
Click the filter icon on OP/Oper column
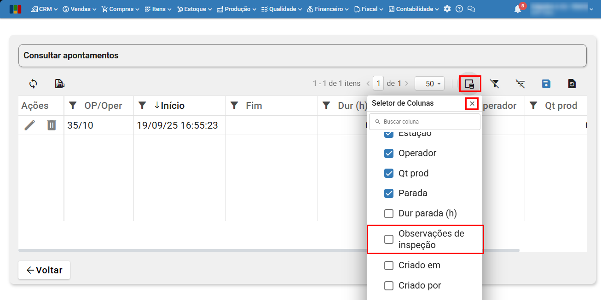coord(73,106)
